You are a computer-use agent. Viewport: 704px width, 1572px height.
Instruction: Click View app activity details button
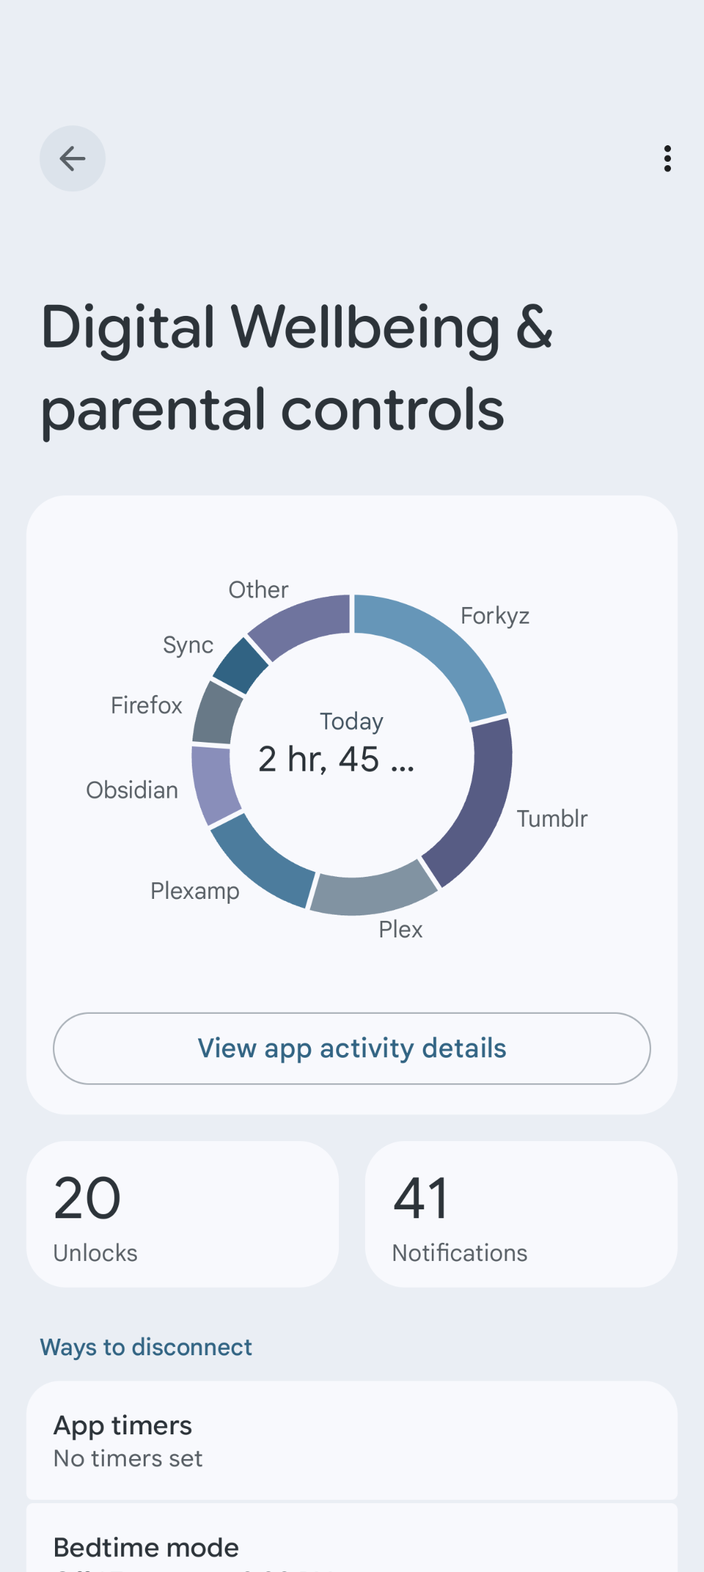click(352, 1048)
